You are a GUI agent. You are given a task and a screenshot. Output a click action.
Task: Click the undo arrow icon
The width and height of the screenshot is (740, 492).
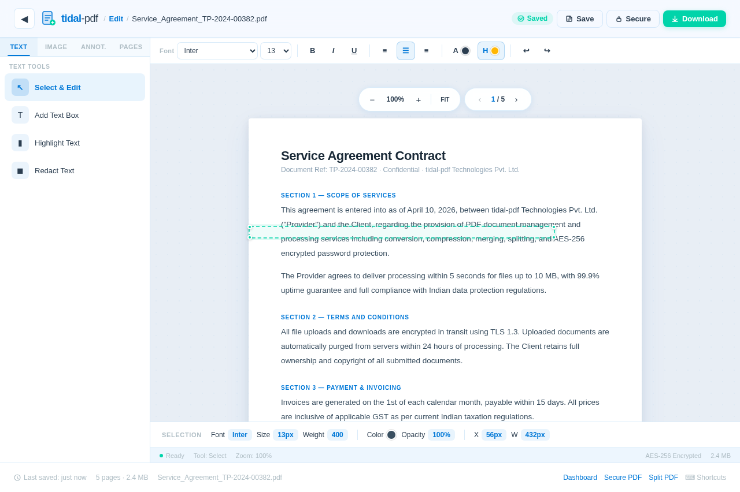pos(526,51)
